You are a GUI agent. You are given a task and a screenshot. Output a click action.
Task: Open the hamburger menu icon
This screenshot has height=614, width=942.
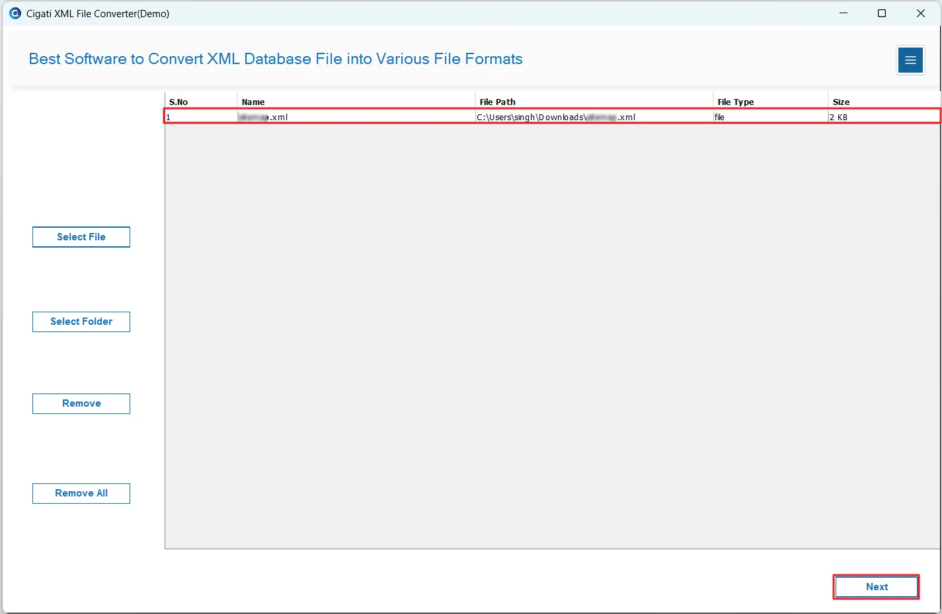click(910, 60)
